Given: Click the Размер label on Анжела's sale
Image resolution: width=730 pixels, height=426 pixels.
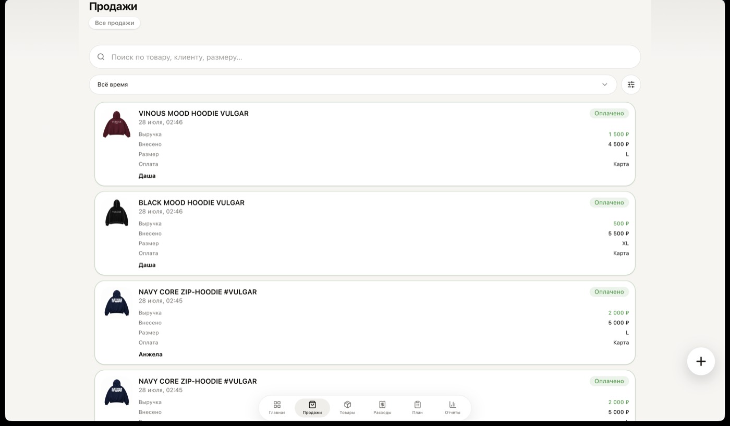Looking at the screenshot, I should pyautogui.click(x=149, y=333).
